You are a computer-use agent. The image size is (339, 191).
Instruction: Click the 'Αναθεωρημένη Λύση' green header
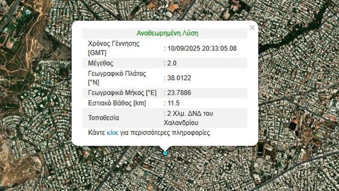coord(167,33)
